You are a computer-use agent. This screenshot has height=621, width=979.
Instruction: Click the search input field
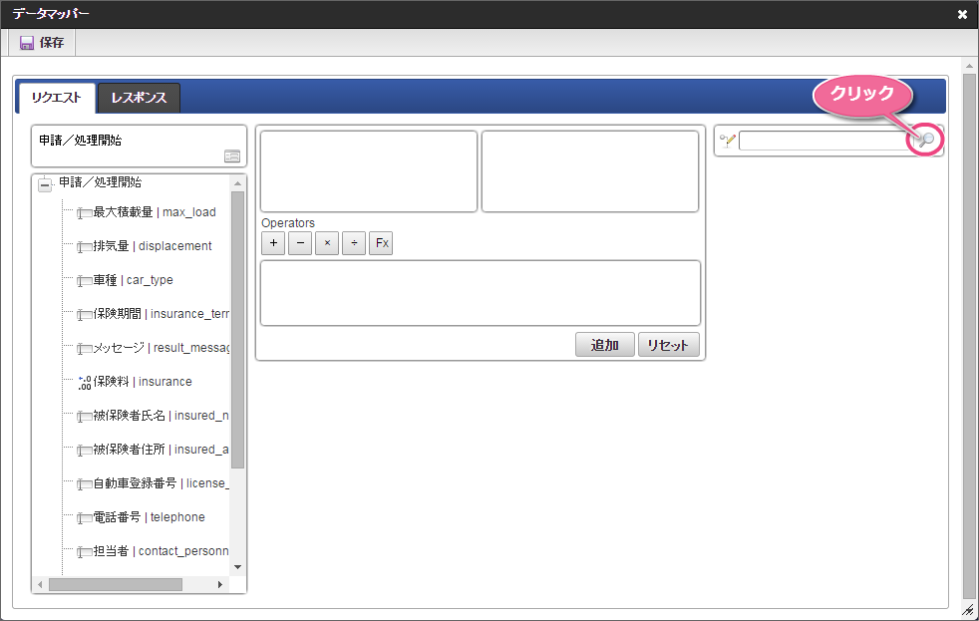(x=826, y=141)
